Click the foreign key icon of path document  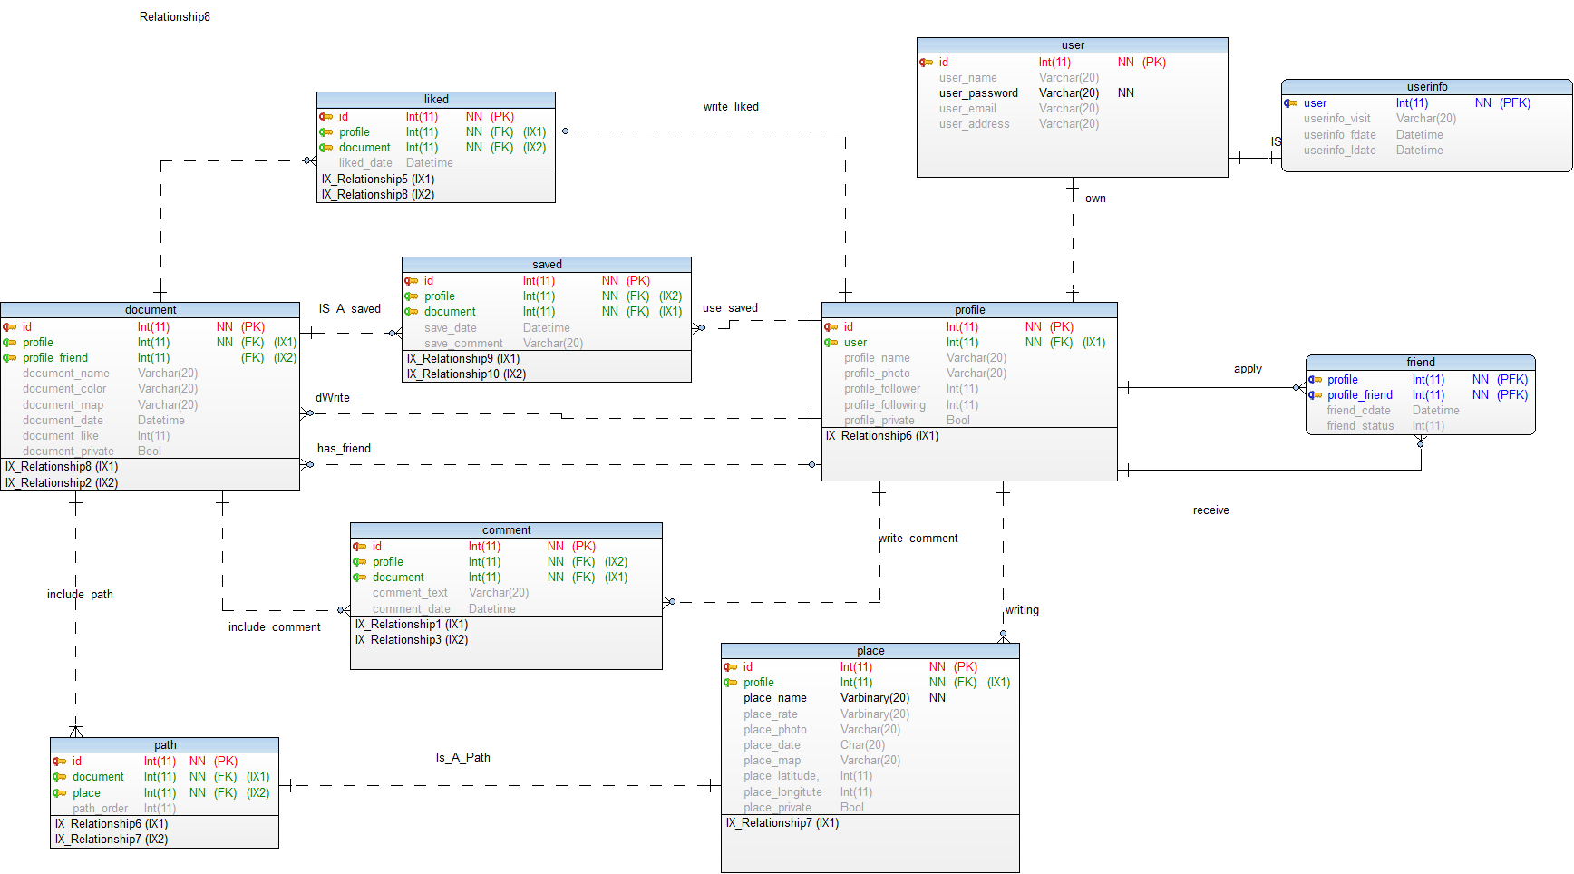(x=60, y=777)
